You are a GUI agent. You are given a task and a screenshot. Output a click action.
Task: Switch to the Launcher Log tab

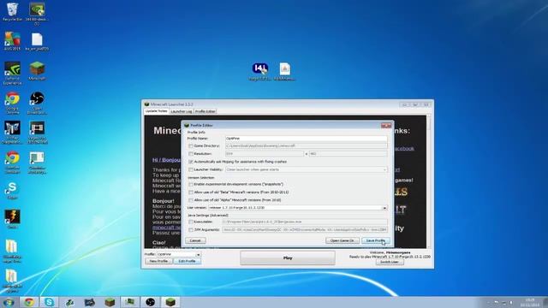182,111
